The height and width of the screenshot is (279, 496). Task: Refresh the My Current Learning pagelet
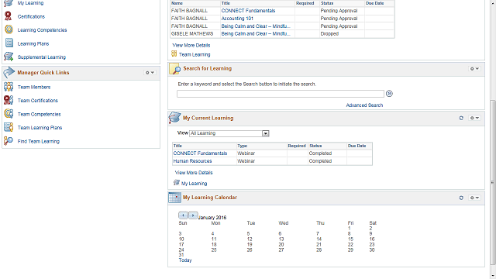(461, 118)
